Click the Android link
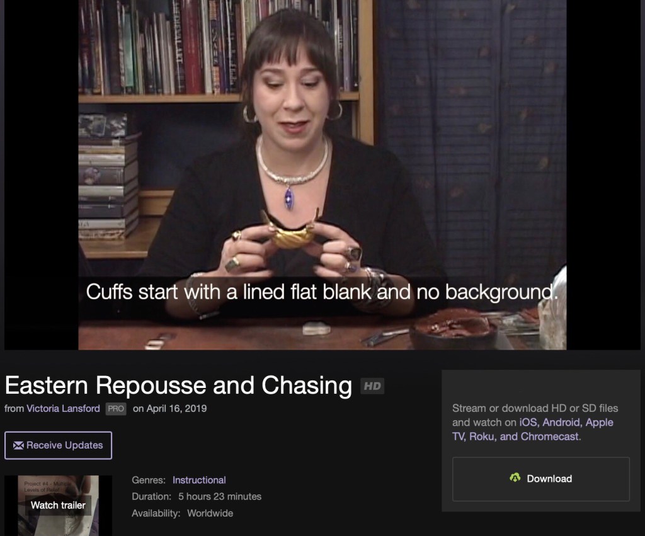The height and width of the screenshot is (536, 645). [561, 423]
